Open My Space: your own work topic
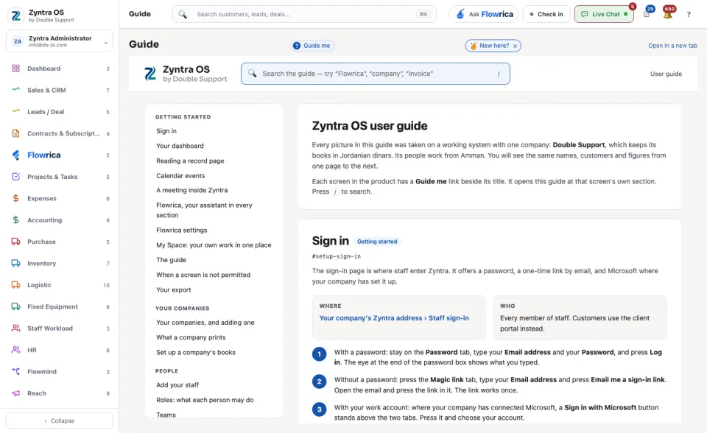Screen dimensions: 707x433 point(214,245)
